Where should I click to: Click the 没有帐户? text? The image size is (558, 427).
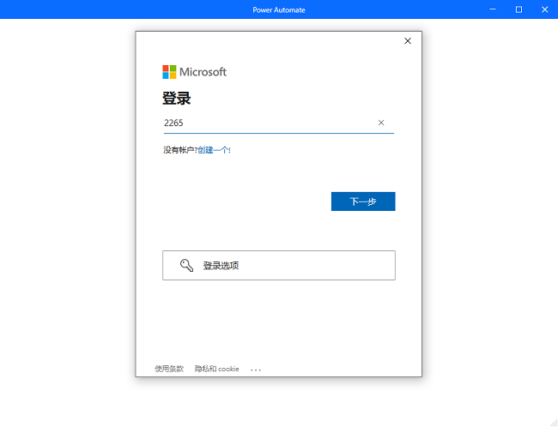[180, 150]
